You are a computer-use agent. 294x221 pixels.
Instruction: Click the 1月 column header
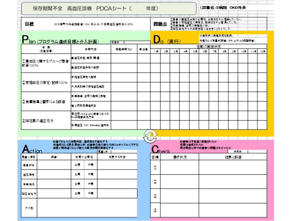(156, 52)
